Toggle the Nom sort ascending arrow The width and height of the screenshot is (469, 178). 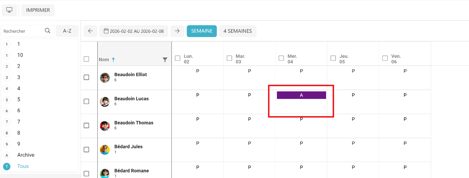[113, 60]
